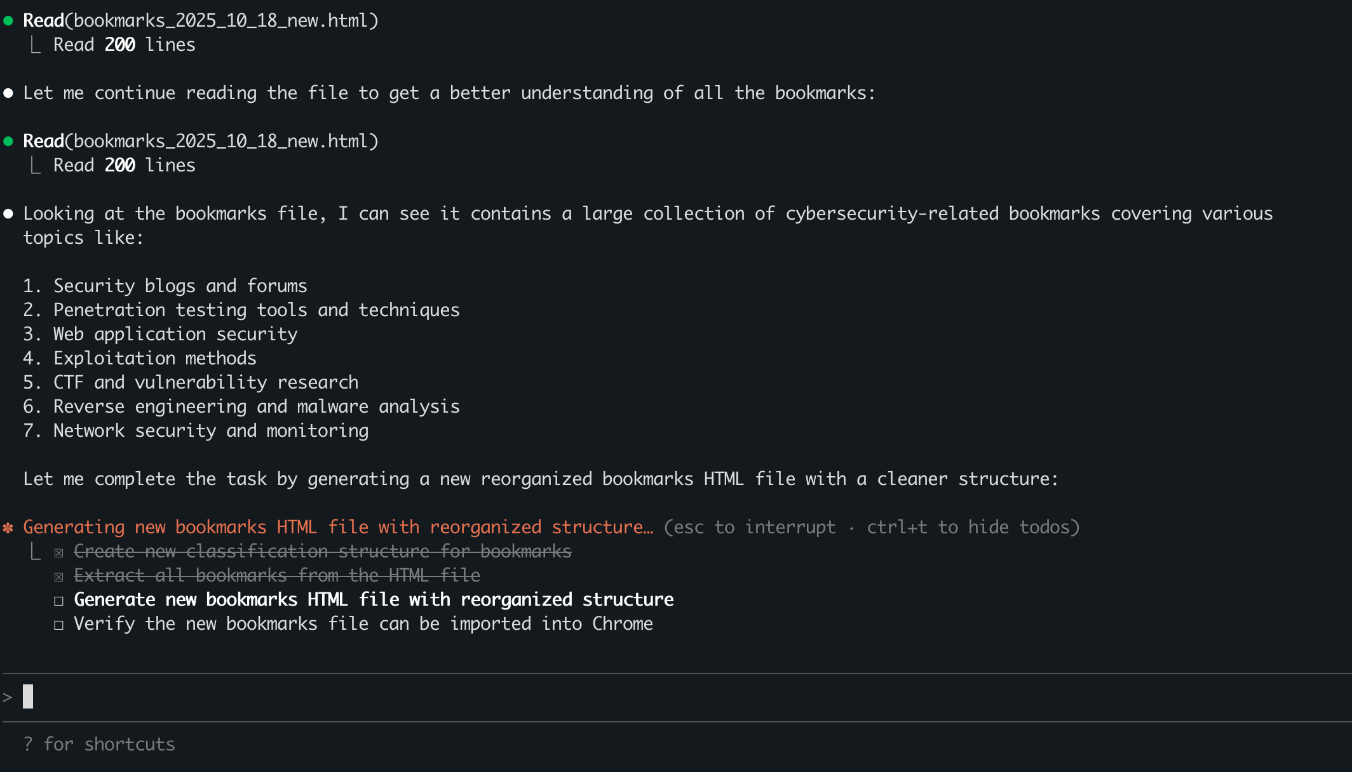This screenshot has height=772, width=1352.
Task: Click the "? for shortcuts" hint
Action: 99,744
